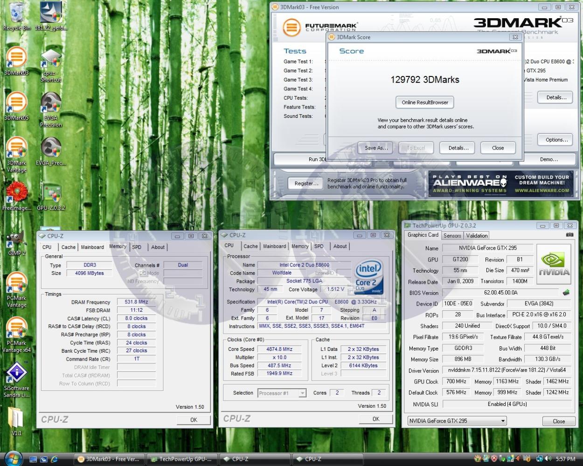The height and width of the screenshot is (466, 583).
Task: Select SPD tab in processor CPU-Z window
Action: [x=319, y=247]
